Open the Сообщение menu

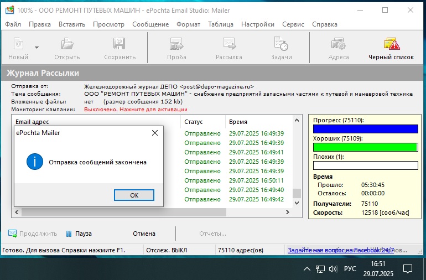point(150,24)
